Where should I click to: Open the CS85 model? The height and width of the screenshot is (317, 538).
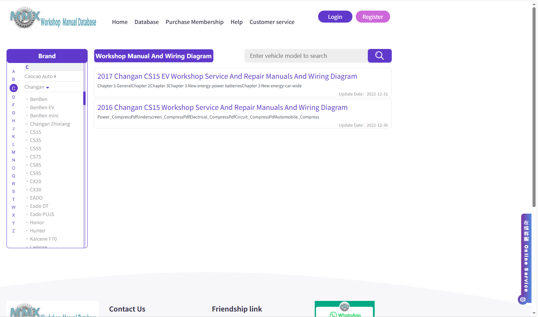pyautogui.click(x=36, y=165)
